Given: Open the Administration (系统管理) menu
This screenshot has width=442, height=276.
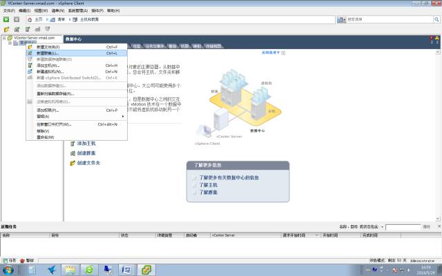Looking at the screenshot, I should tap(78, 10).
